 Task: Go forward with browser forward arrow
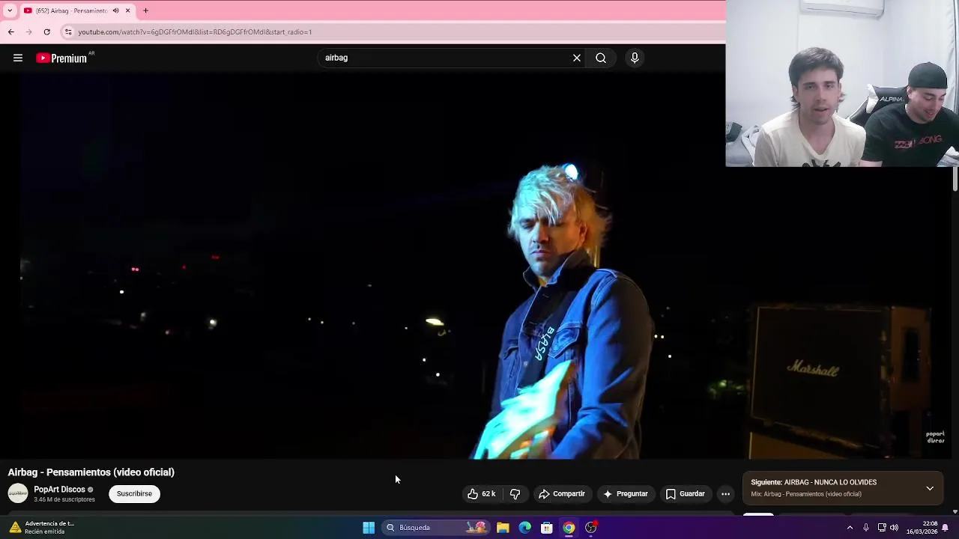coord(28,31)
